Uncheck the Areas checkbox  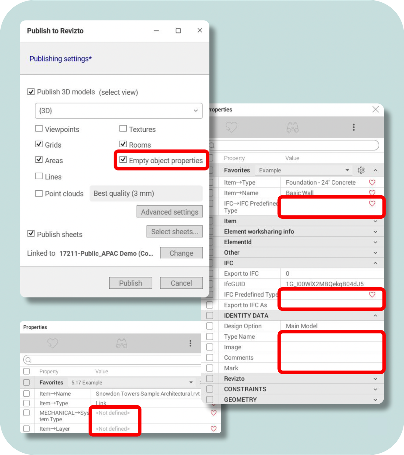click(39, 160)
